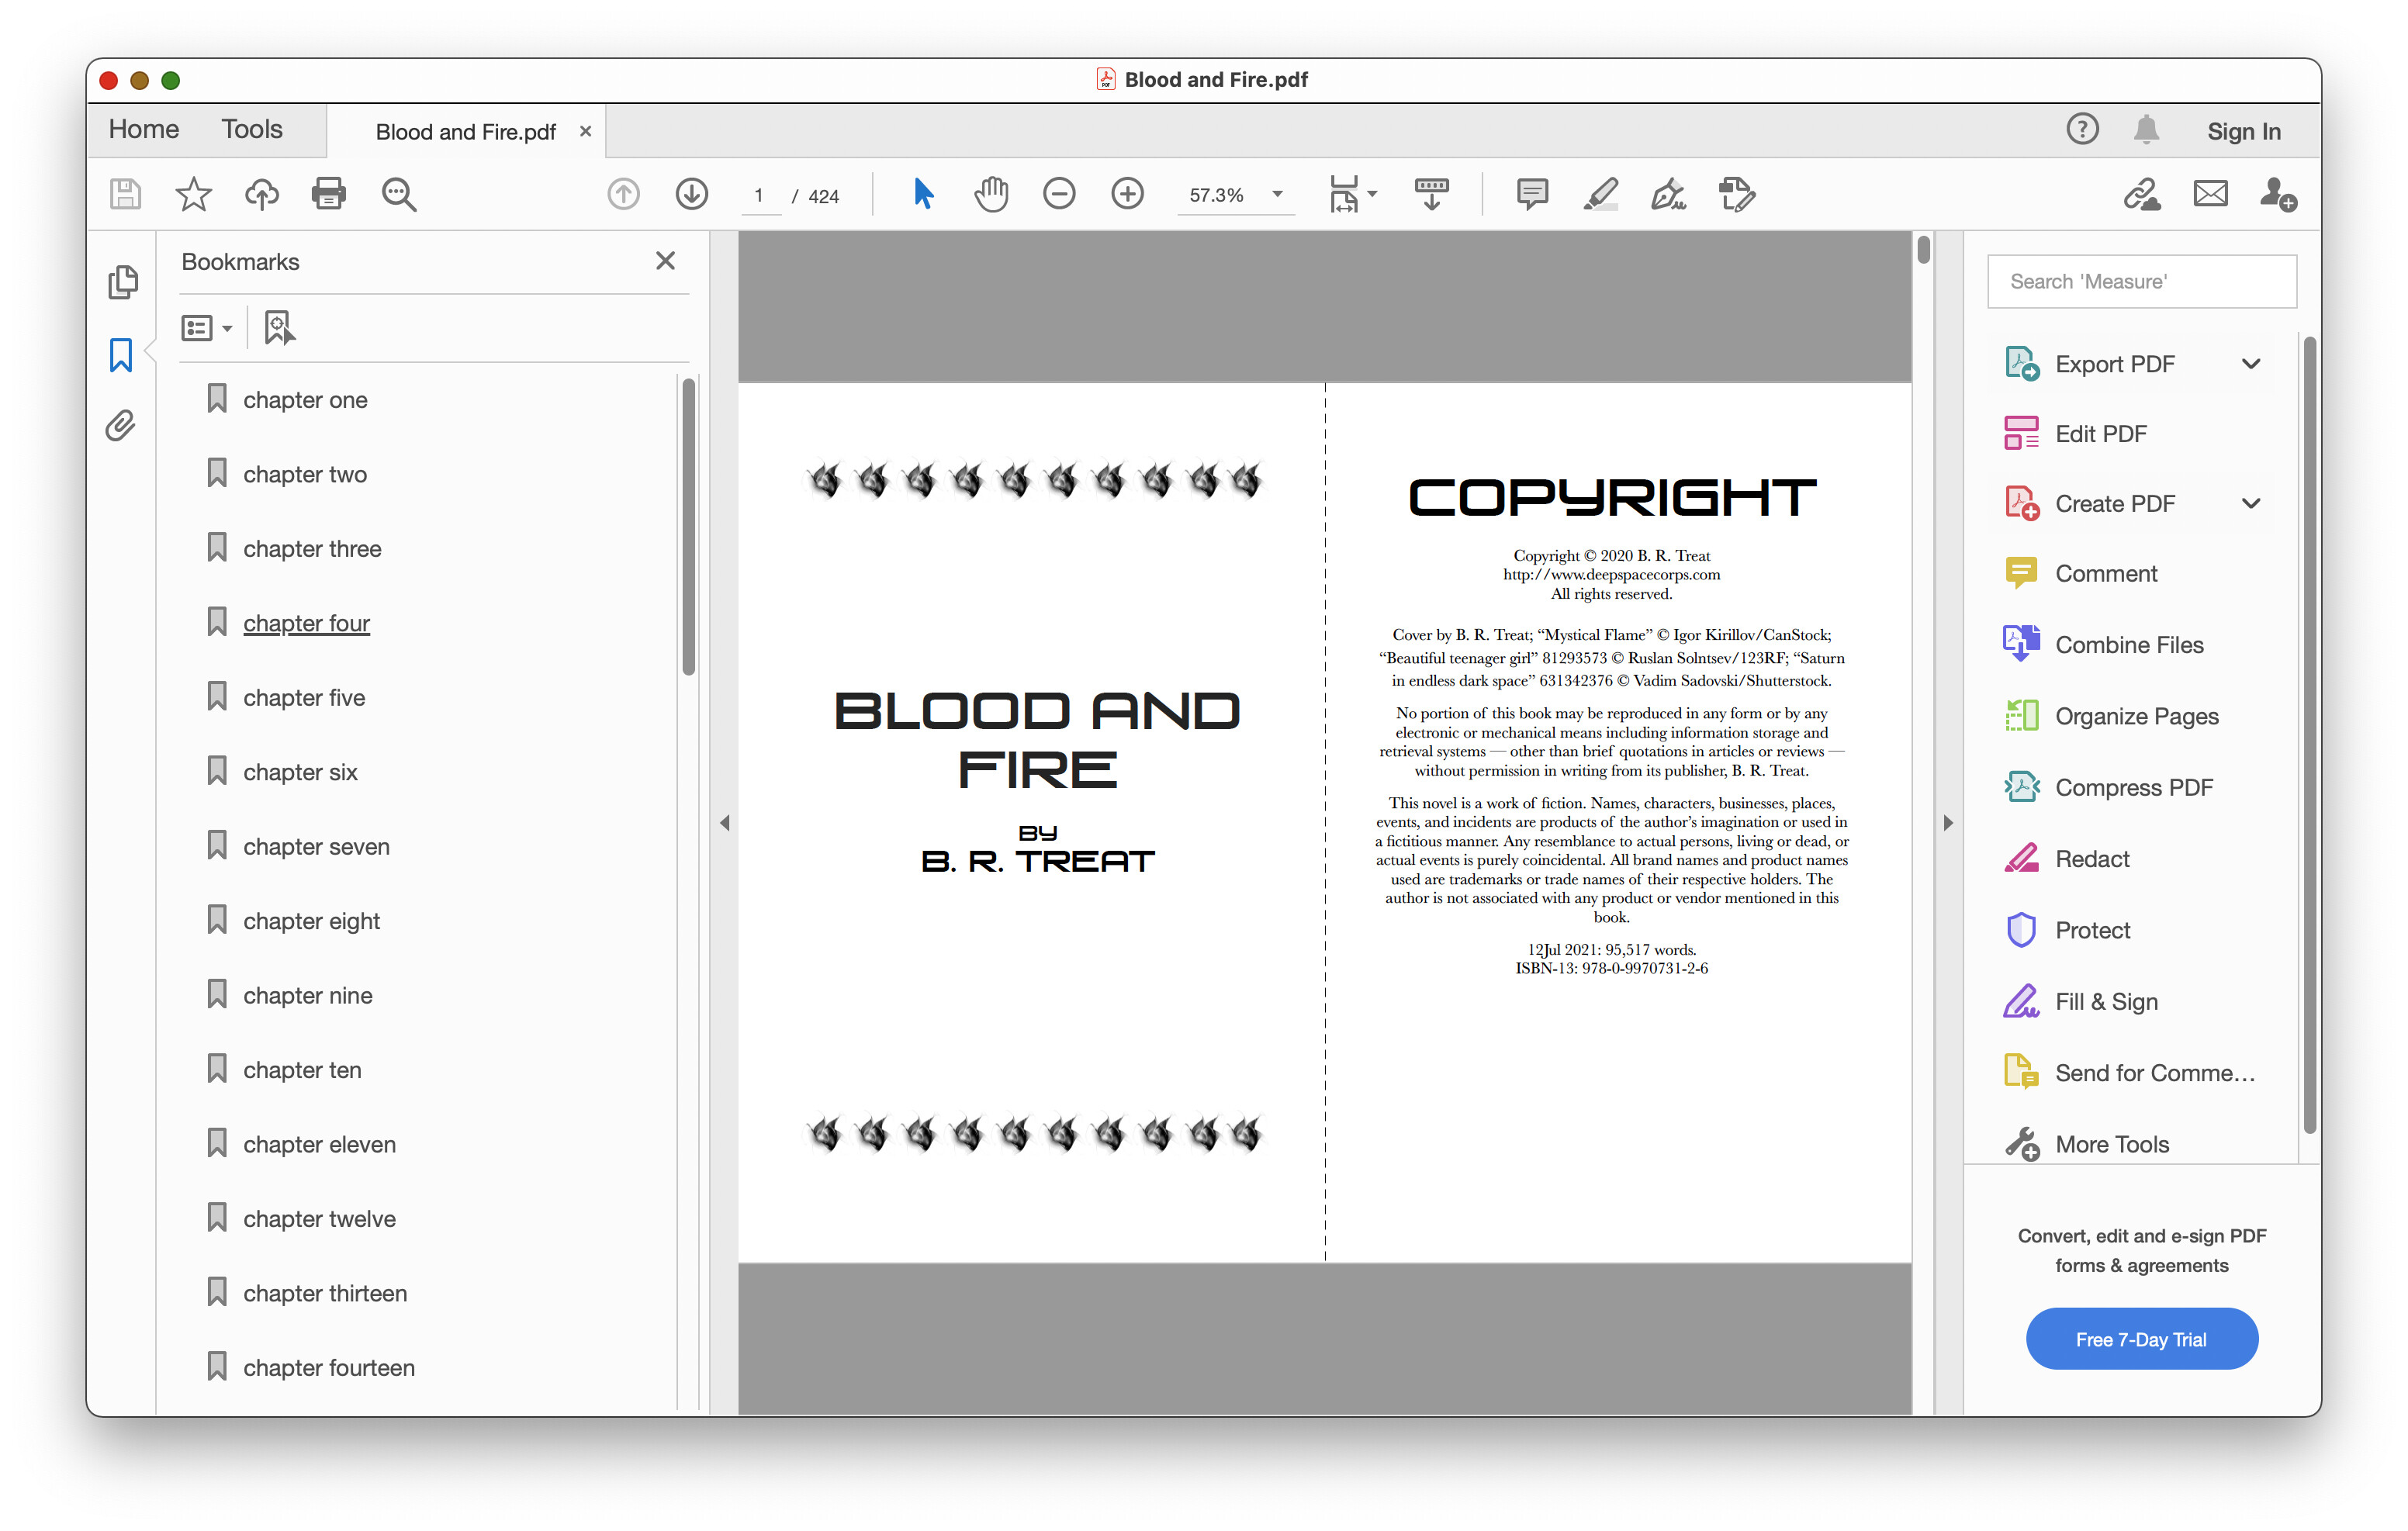Screen dimensions: 2408x1531
Task: Click the tools pane scrollbar
Action: tap(2310, 735)
